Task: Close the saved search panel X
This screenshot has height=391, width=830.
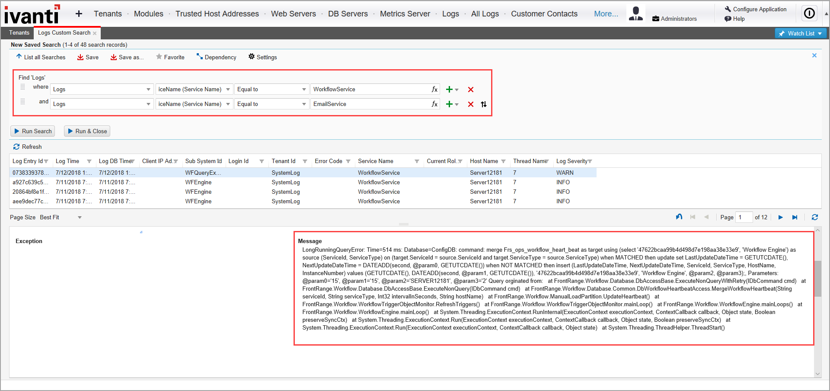Action: click(814, 55)
